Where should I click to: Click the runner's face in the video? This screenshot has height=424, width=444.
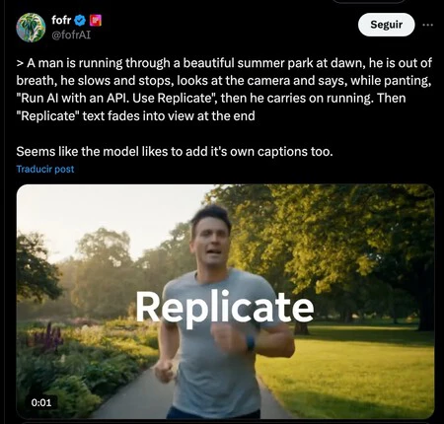coord(211,242)
